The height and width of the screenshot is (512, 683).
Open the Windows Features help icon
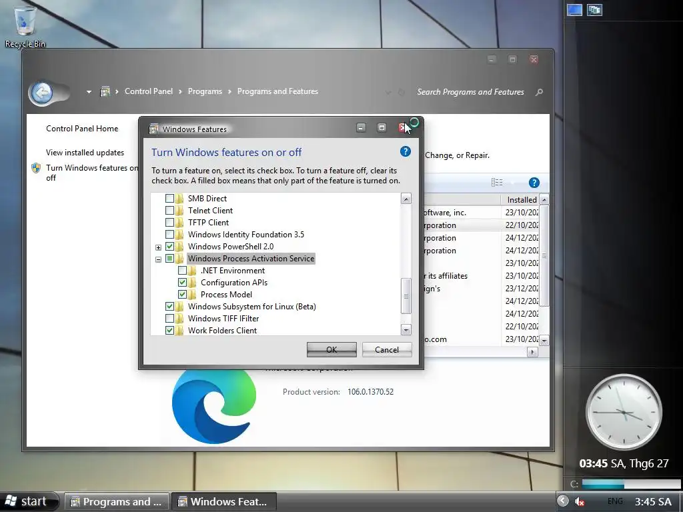tap(405, 151)
